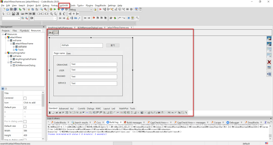Click the preview icon below the red X
The width and height of the screenshot is (273, 145).
(269, 68)
